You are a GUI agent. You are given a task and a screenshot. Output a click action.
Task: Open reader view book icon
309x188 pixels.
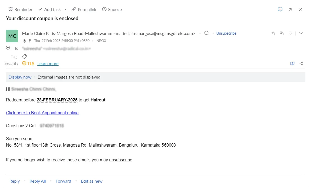292,63
